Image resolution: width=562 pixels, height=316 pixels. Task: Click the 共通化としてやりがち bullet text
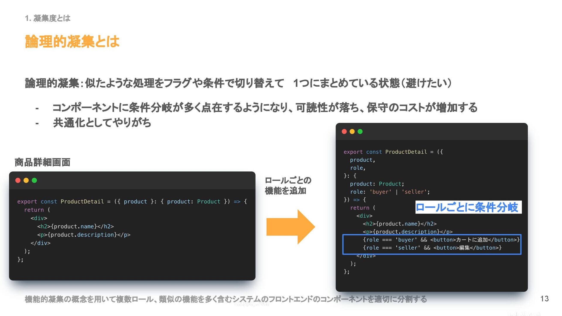[102, 123]
